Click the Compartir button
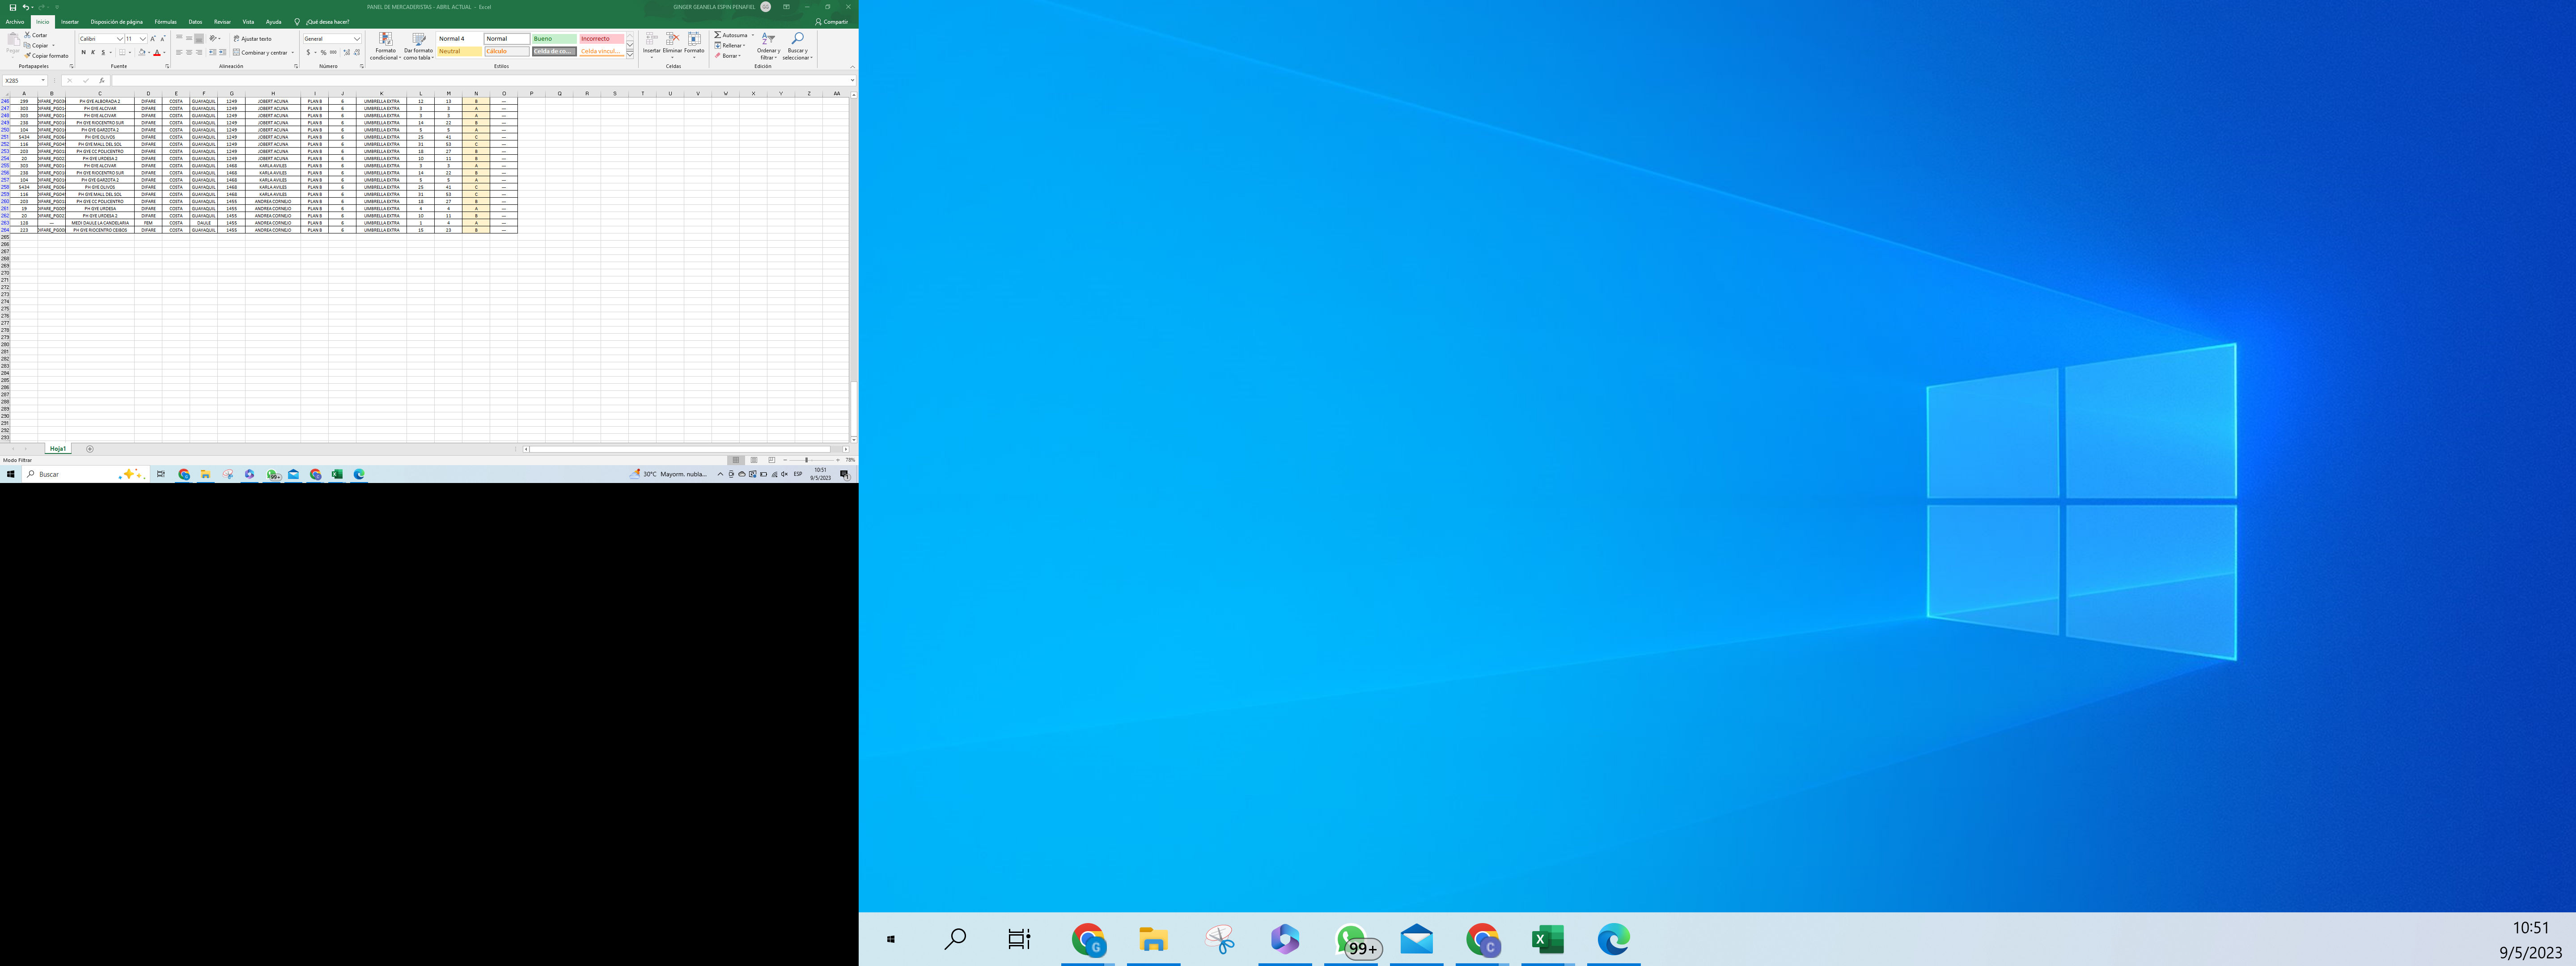Screen dimensions: 2576x966 [x=832, y=21]
